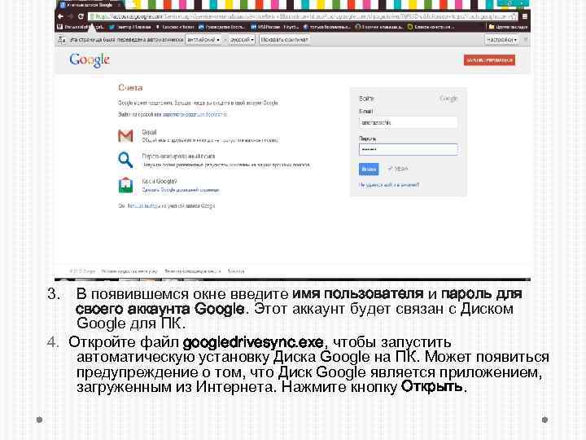Click the personalized search heading
Viewport: 586px width, 440px height.
pos(178,156)
